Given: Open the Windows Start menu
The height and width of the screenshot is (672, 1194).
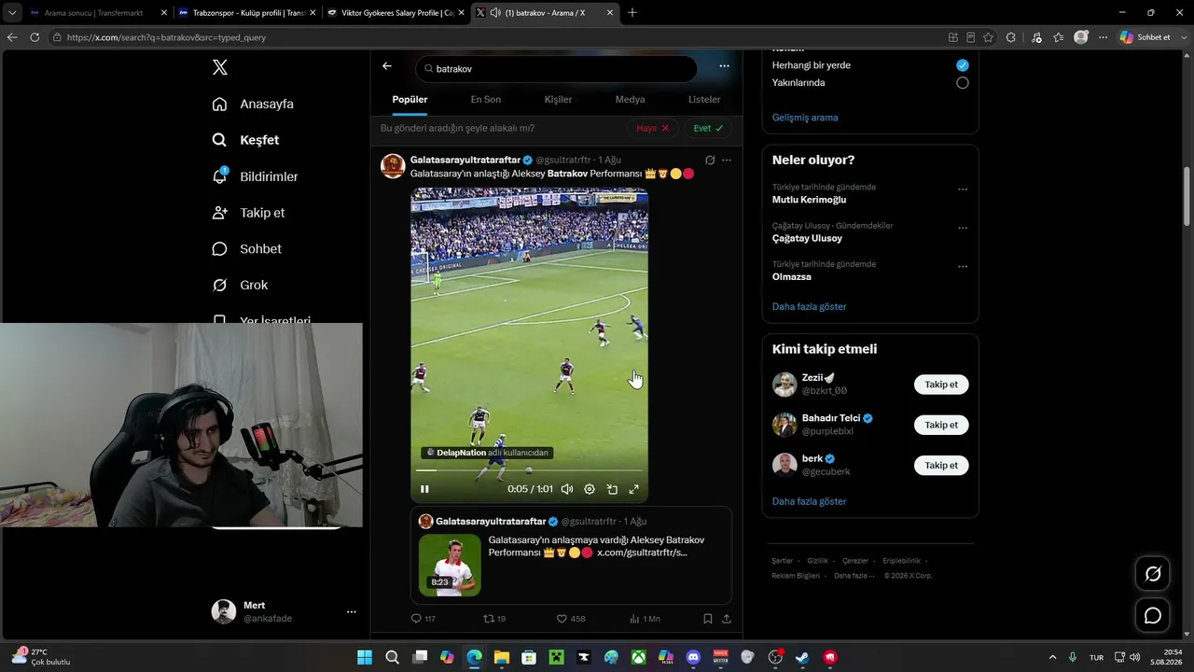Looking at the screenshot, I should 365,657.
